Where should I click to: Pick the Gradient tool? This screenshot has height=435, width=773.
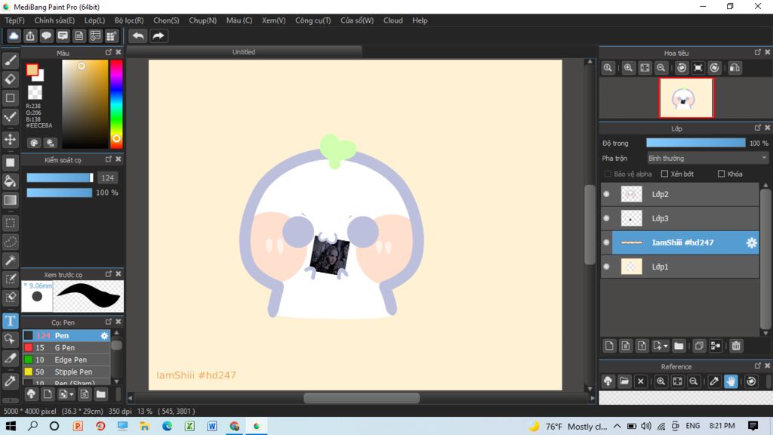11,199
